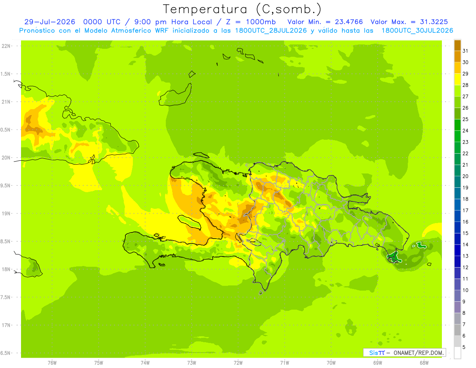Pick the gray swatch between 6 and 7
This screenshot has height=368, width=476.
[x=457, y=330]
